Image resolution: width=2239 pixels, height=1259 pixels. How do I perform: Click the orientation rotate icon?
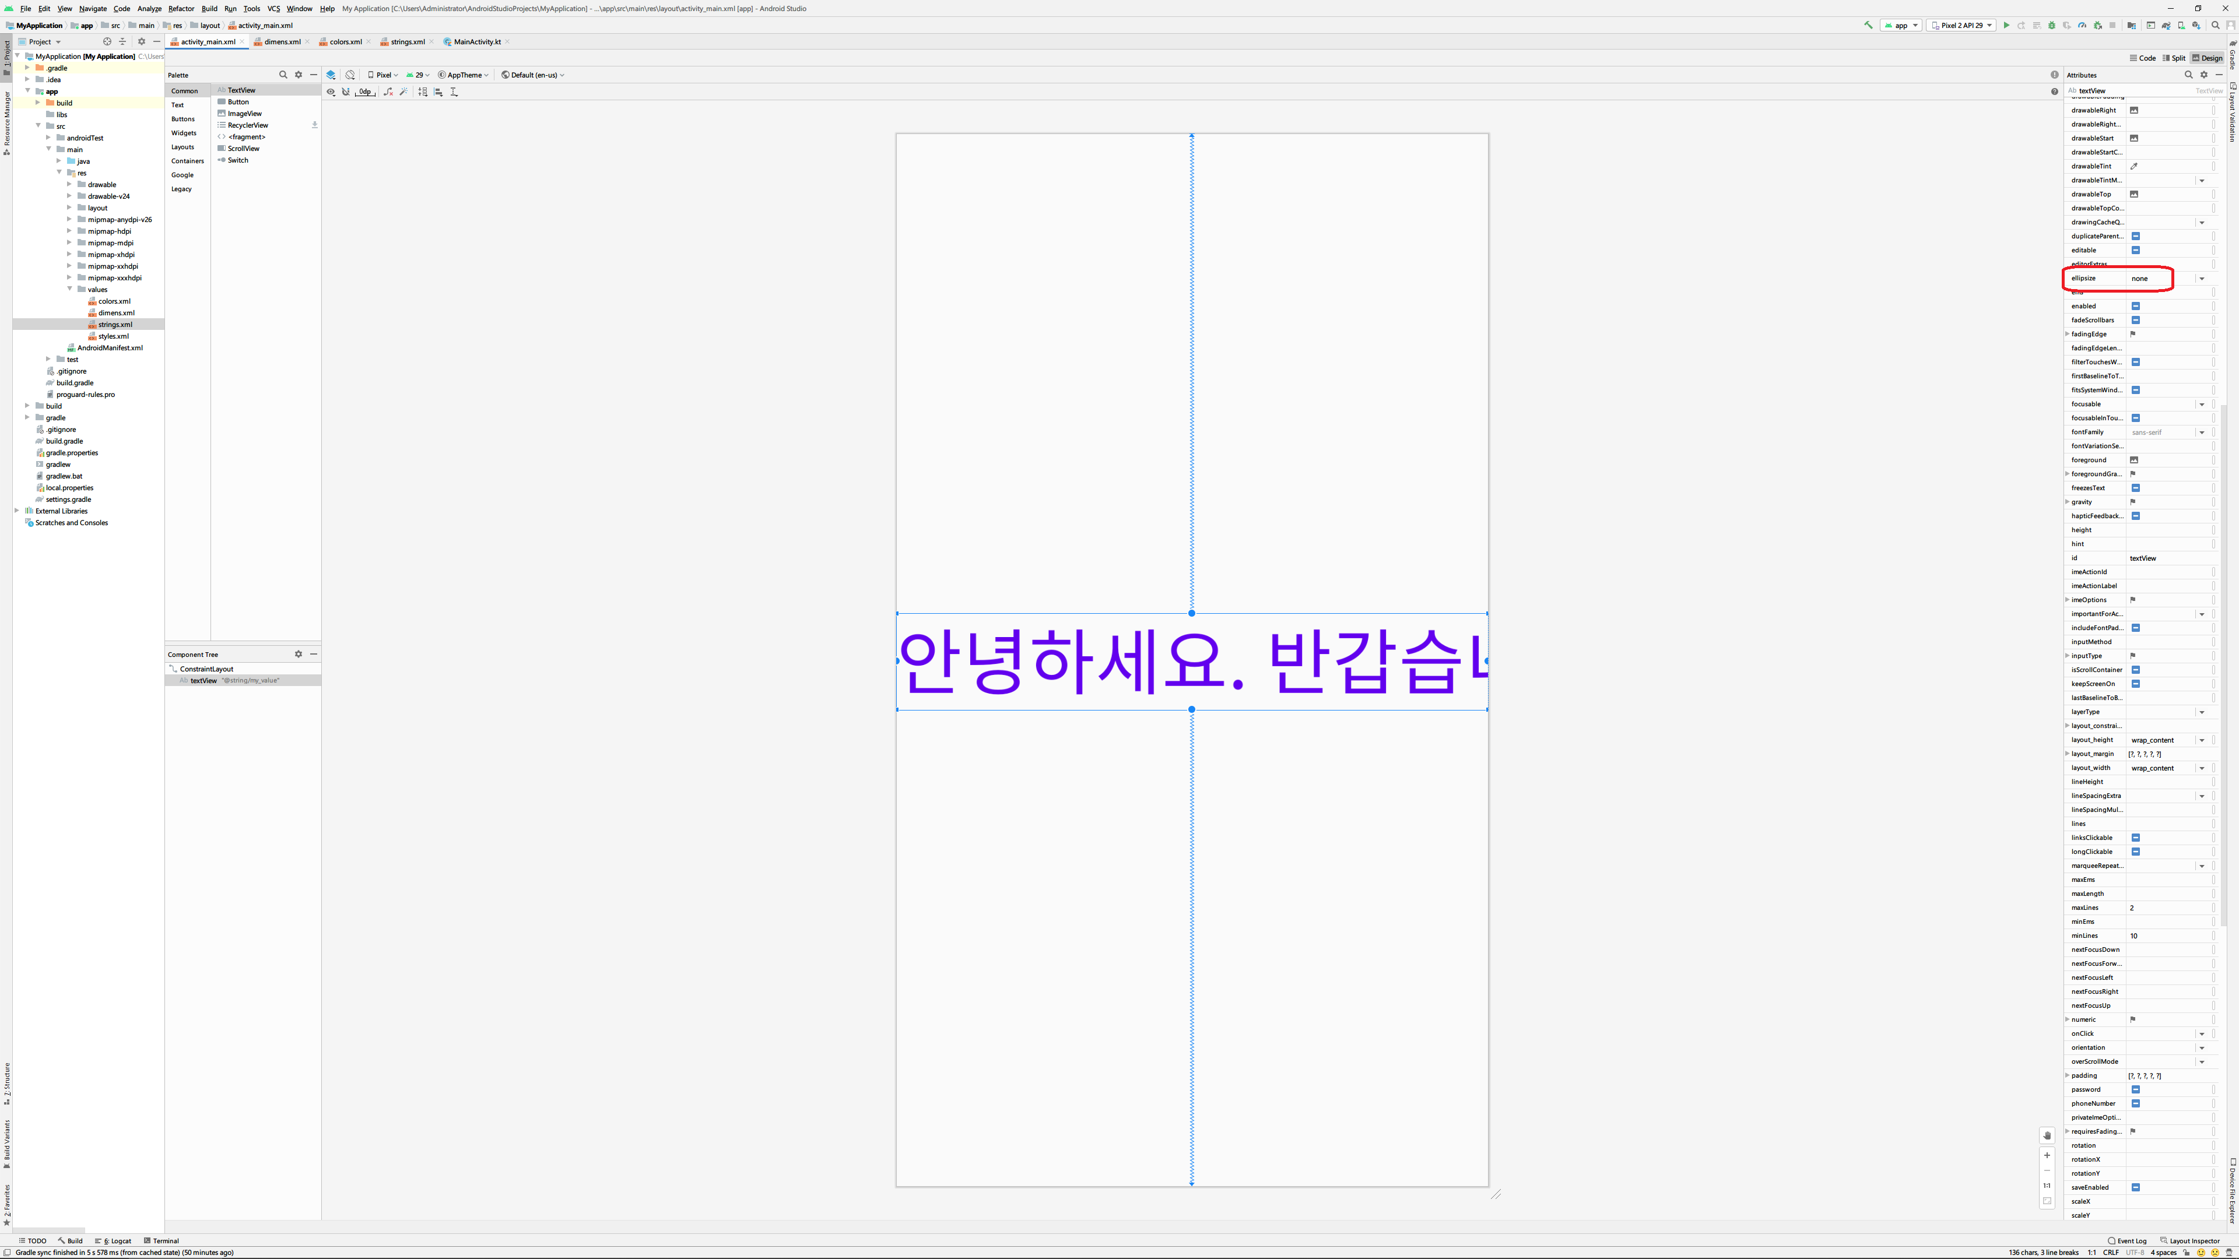[350, 75]
